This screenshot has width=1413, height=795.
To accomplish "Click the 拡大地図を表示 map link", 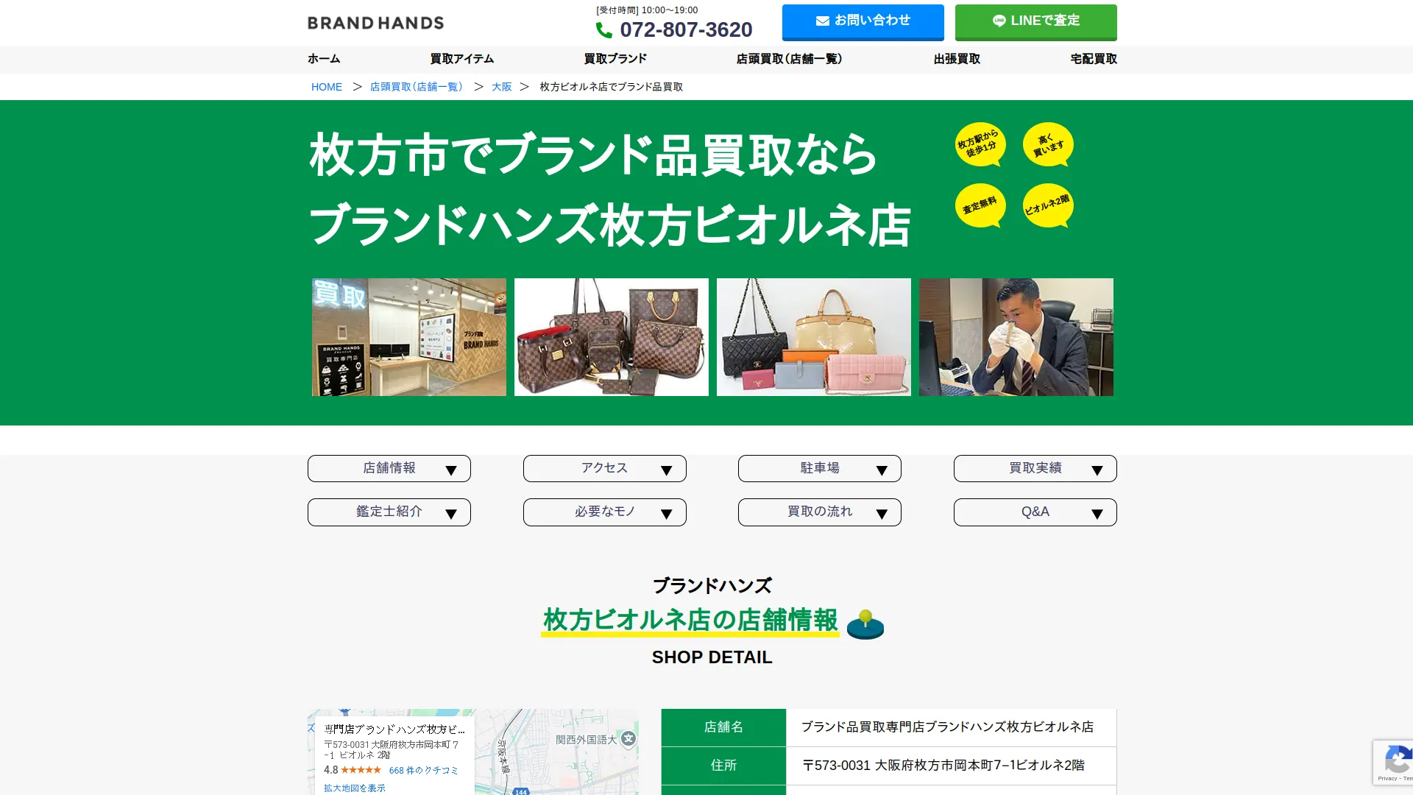I will point(355,788).
